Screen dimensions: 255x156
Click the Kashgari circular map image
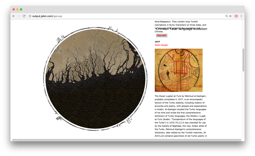pyautogui.click(x=178, y=70)
